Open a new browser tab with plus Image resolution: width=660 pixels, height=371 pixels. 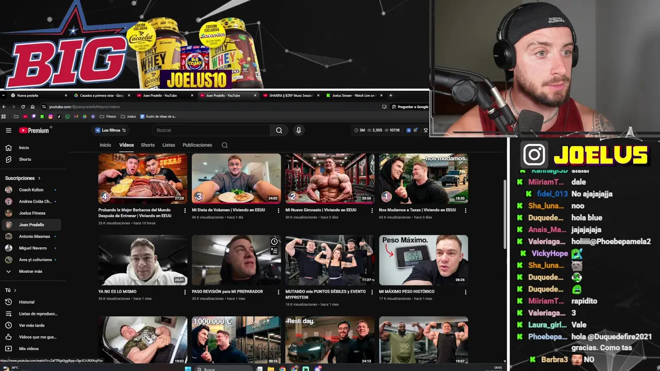click(390, 95)
